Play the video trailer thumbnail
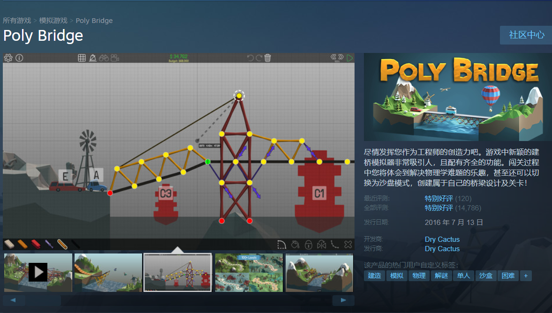Viewport: 552px width, 313px height. coord(38,273)
